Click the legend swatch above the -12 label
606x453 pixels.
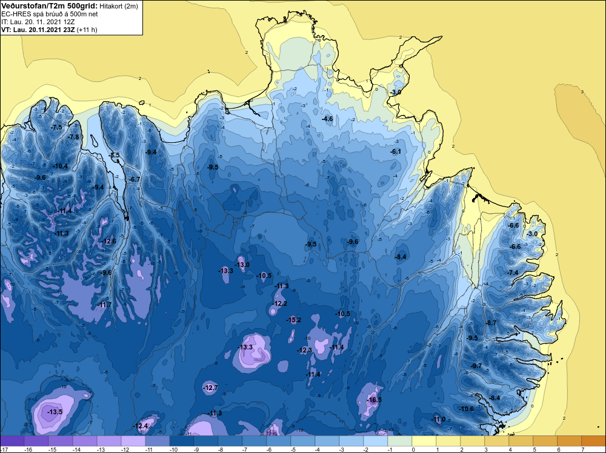coord(133,441)
